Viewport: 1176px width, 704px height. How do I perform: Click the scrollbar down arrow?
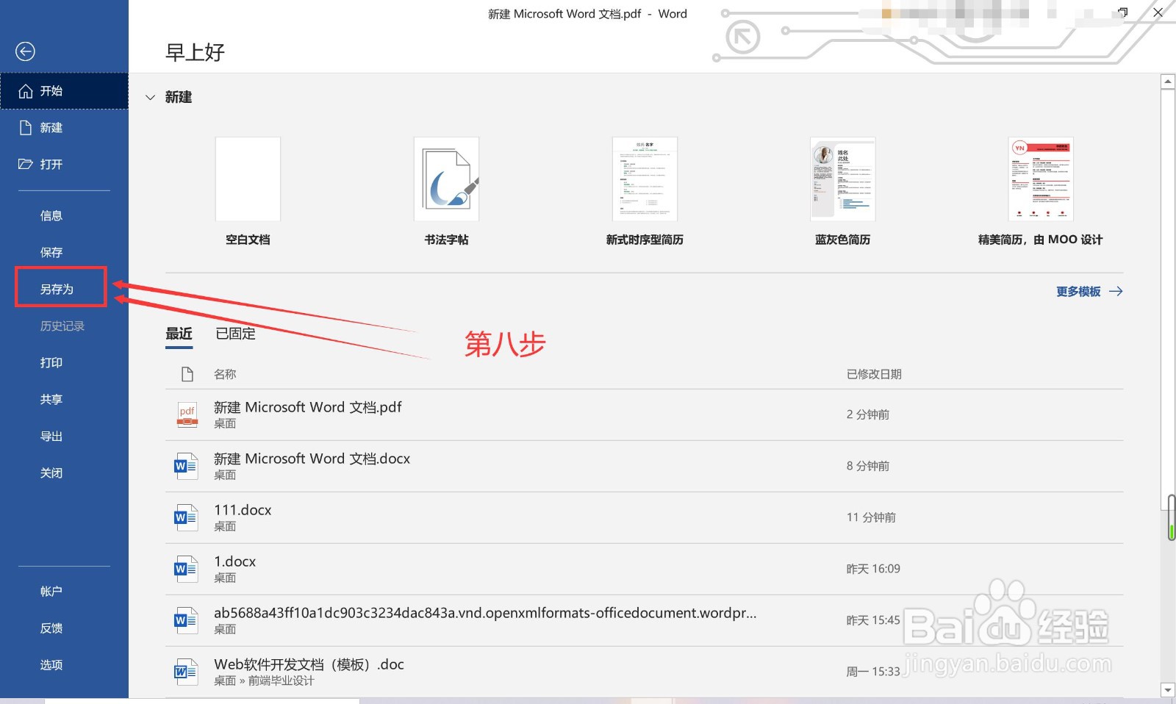pos(1167,690)
